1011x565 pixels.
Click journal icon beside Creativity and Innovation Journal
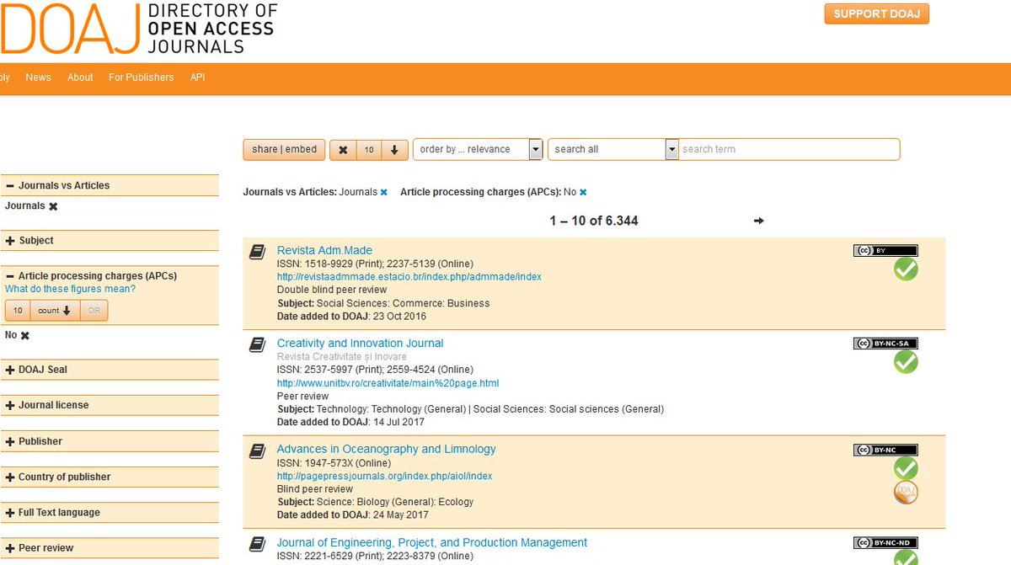point(258,344)
